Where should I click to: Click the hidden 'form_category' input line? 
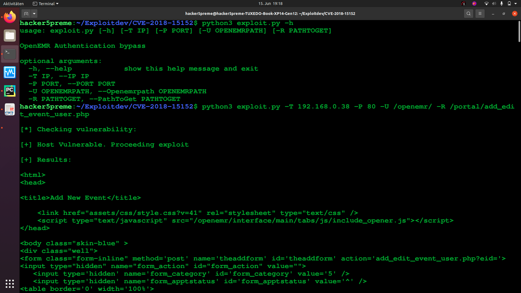point(191,274)
